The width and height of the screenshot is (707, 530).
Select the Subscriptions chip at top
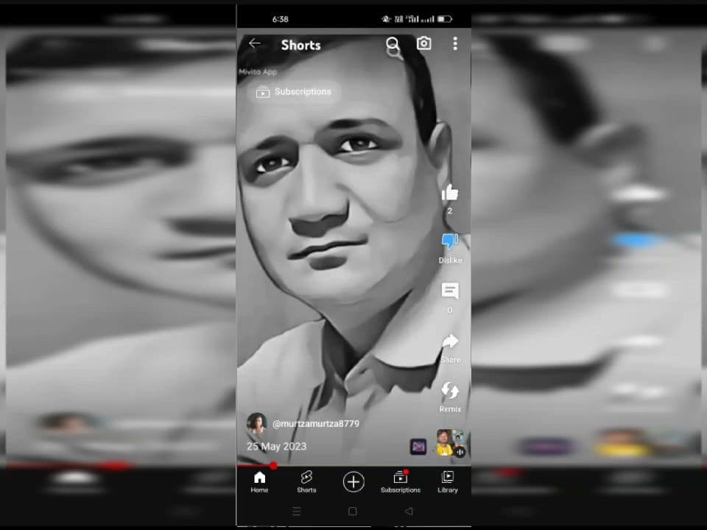click(x=294, y=92)
